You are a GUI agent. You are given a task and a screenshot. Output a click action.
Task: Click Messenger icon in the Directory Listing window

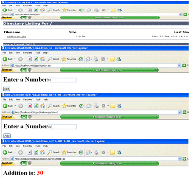tap(120, 10)
